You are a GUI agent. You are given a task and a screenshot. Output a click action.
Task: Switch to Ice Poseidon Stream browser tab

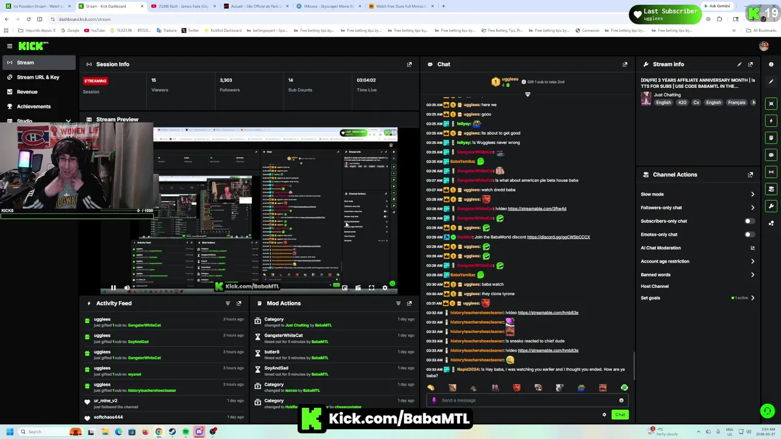point(37,6)
